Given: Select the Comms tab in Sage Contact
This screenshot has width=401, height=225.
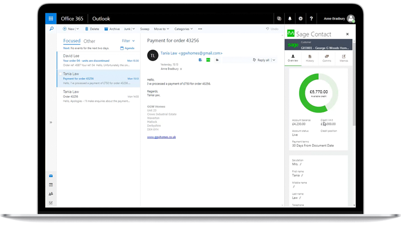Looking at the screenshot, I should (x=327, y=58).
